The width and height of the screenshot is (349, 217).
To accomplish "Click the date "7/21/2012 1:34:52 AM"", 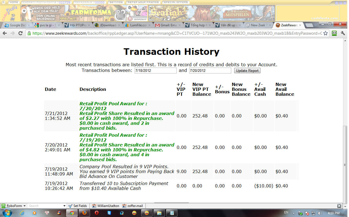I will [x=58, y=116].
